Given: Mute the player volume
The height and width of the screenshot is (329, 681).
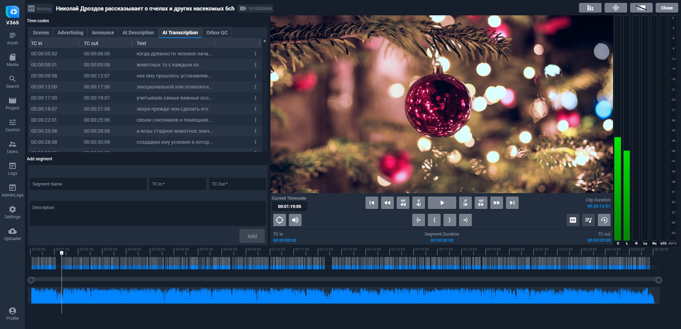Looking at the screenshot, I should tap(295, 220).
